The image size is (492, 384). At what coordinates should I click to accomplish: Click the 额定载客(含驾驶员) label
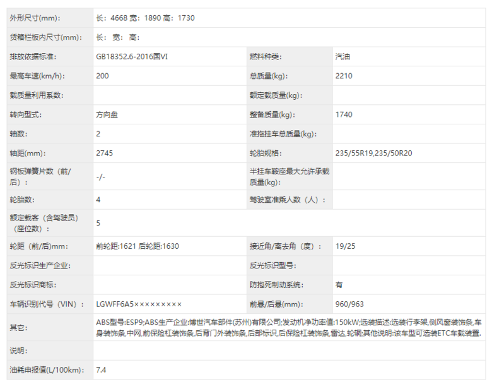coord(44,223)
